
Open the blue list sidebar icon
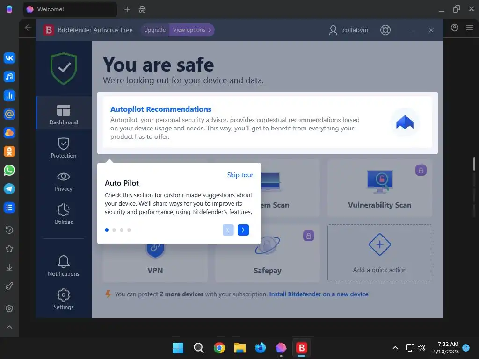click(x=9, y=208)
